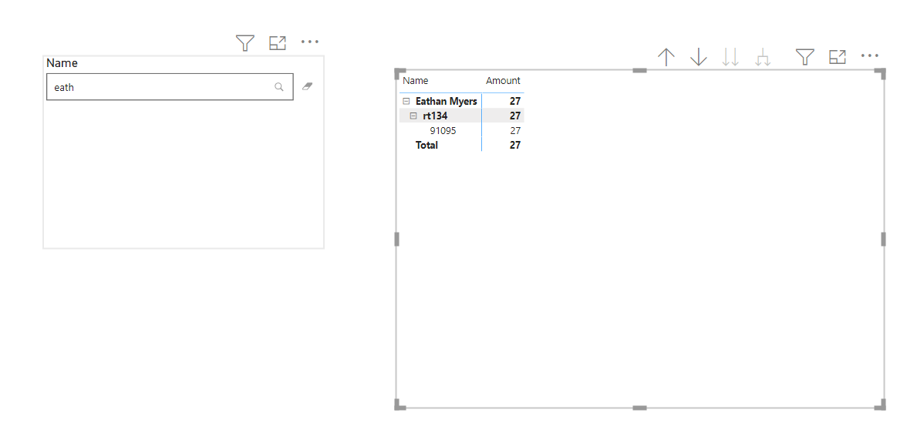Turn on drill down mode in the matrix
Viewport: 907px width, 433px height.
coord(699,57)
